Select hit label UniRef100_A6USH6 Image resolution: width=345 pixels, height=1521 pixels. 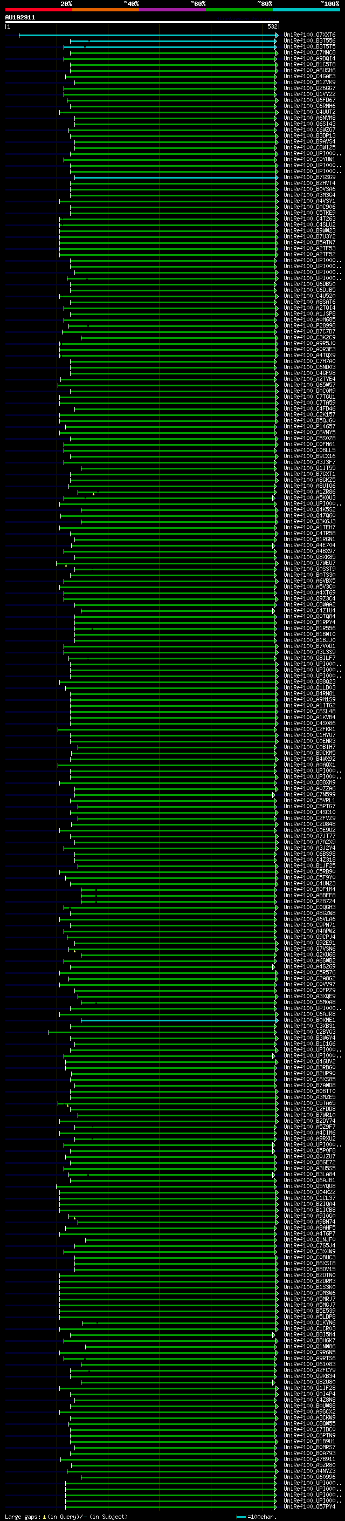(309, 71)
